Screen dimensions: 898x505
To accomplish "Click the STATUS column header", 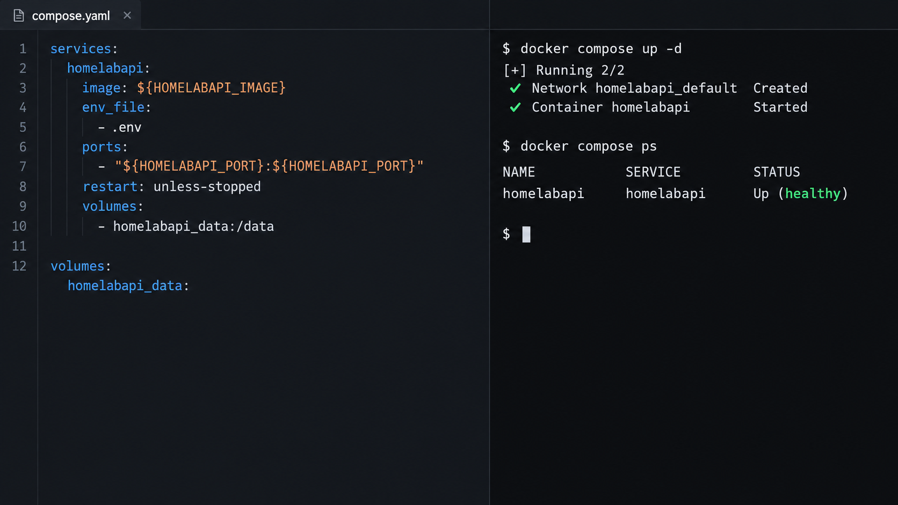I will [777, 172].
